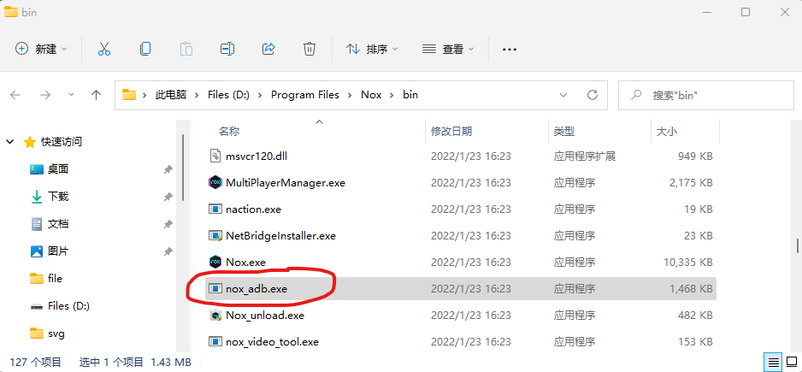Click the Copy icon in toolbar
The width and height of the screenshot is (802, 372).
coord(145,49)
